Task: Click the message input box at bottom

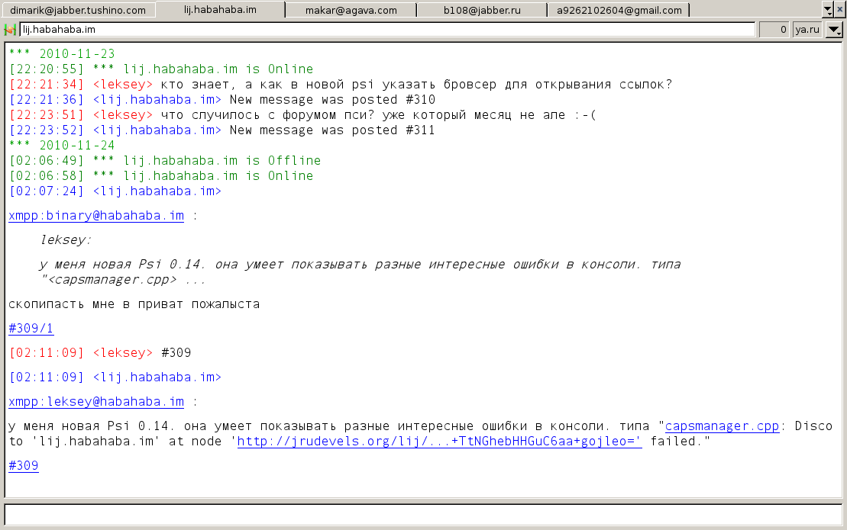Action: 422,515
